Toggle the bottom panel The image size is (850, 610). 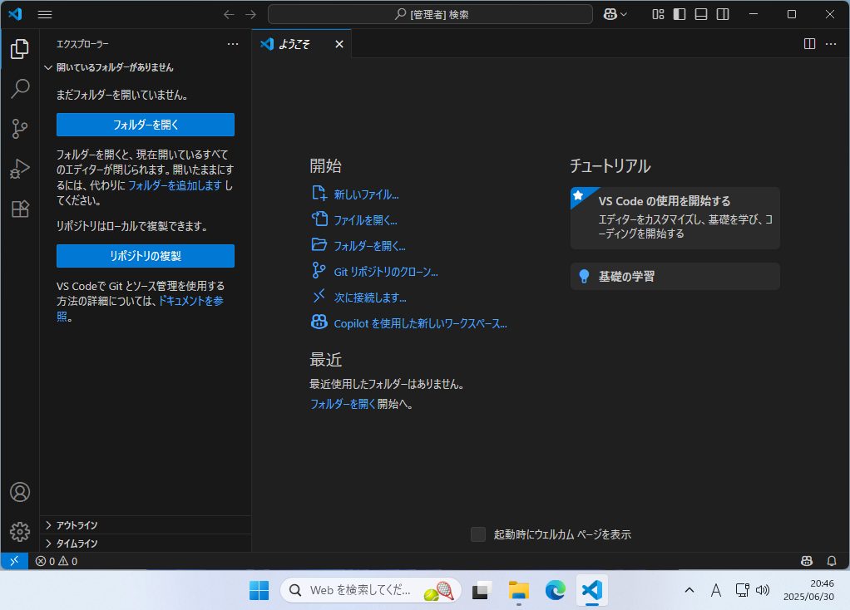[701, 15]
